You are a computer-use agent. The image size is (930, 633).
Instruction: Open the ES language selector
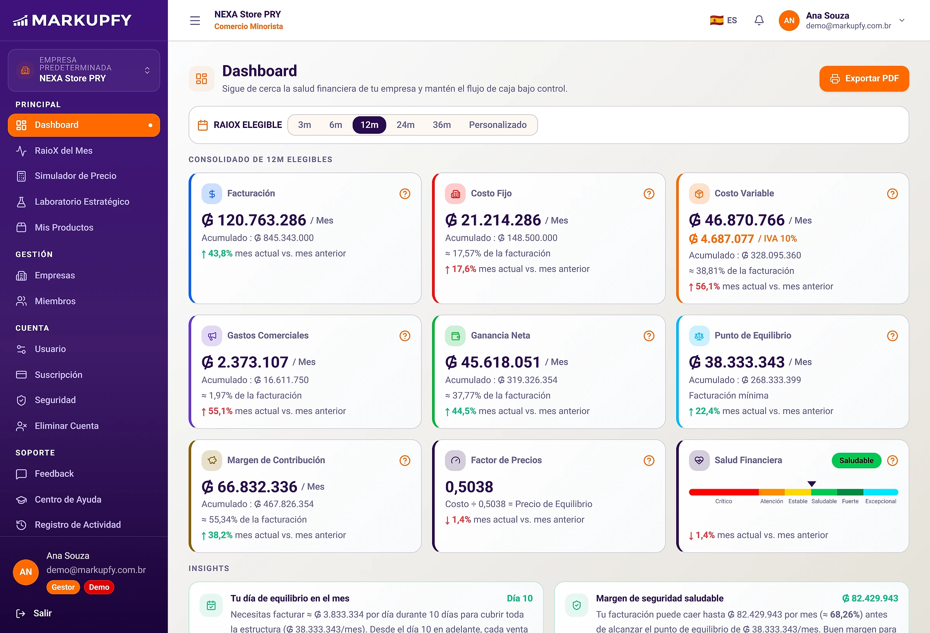point(723,21)
